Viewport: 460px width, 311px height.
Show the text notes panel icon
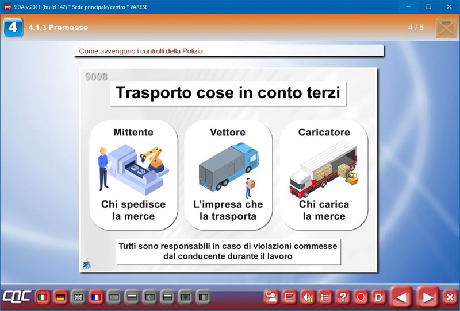(289, 297)
